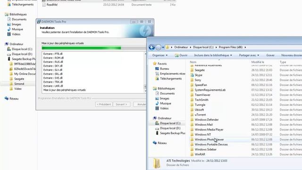Select the Video folder in the back window sidebar
The width and height of the screenshot is (302, 170).
click(x=18, y=89)
